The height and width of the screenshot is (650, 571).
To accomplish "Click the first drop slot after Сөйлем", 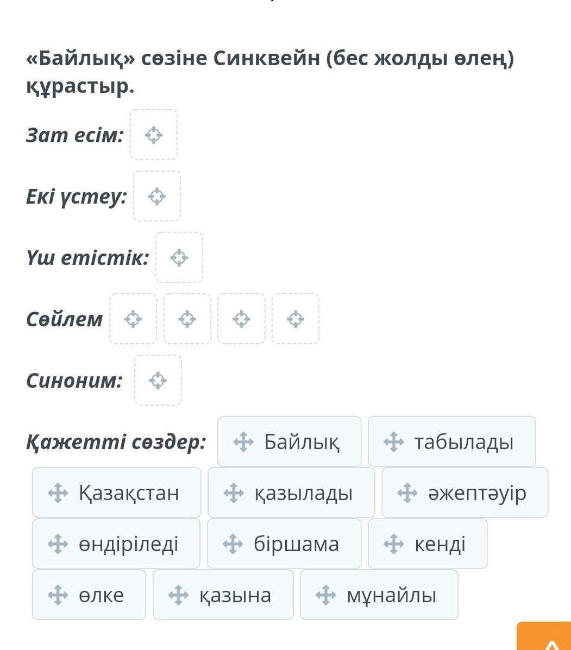I will click(133, 319).
